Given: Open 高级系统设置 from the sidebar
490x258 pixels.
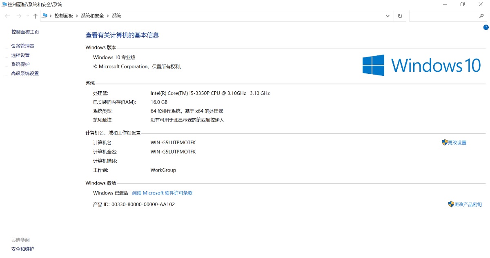Looking at the screenshot, I should click(x=25, y=73).
